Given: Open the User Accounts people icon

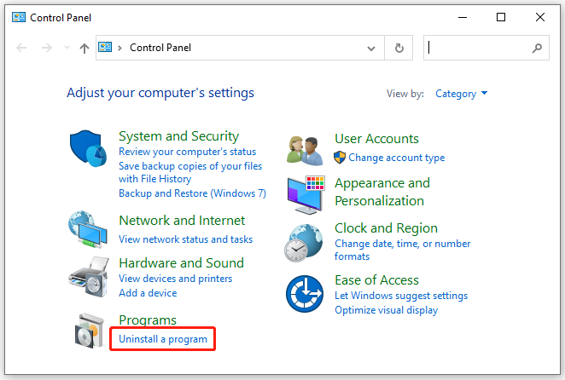Looking at the screenshot, I should tap(305, 151).
